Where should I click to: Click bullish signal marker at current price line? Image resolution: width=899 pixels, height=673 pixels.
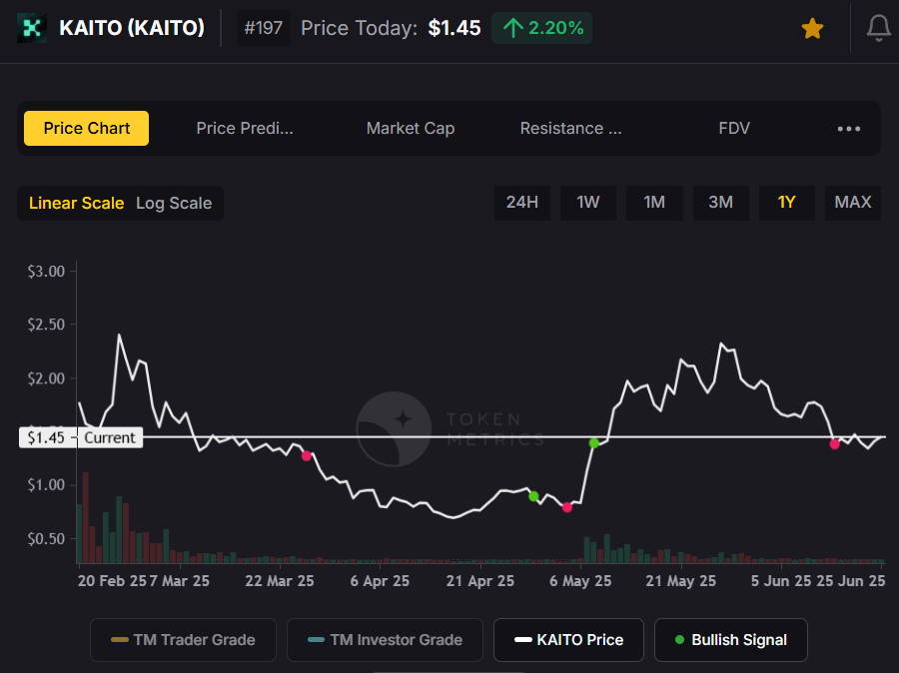[x=594, y=442]
